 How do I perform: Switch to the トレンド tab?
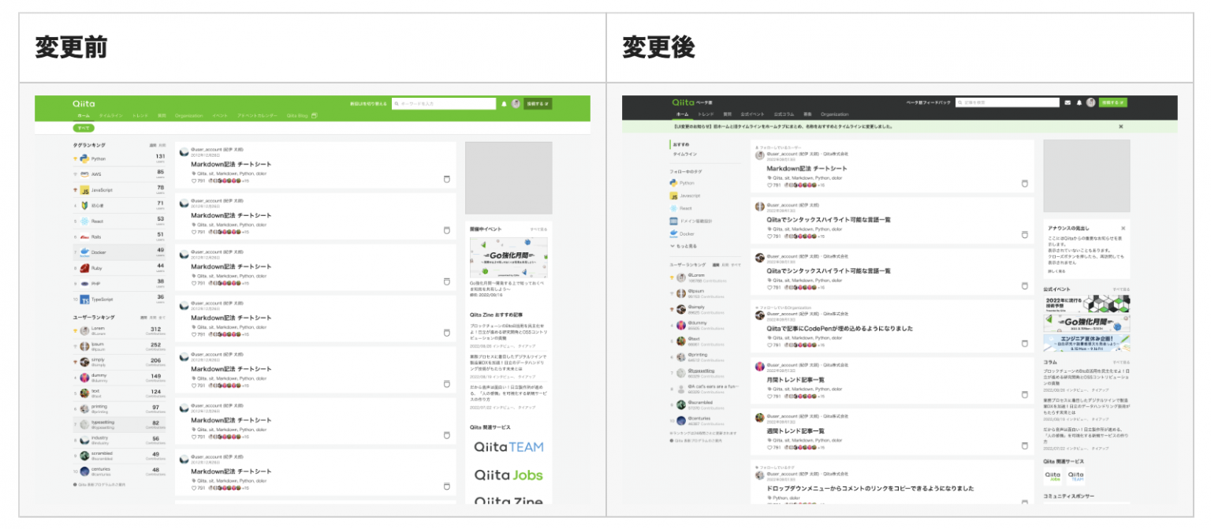[704, 114]
